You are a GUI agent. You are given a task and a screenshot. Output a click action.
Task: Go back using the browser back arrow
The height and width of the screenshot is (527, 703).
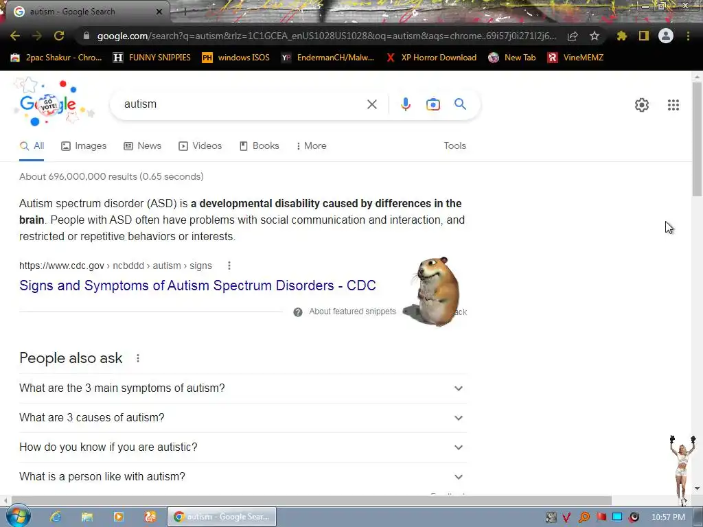pos(15,36)
